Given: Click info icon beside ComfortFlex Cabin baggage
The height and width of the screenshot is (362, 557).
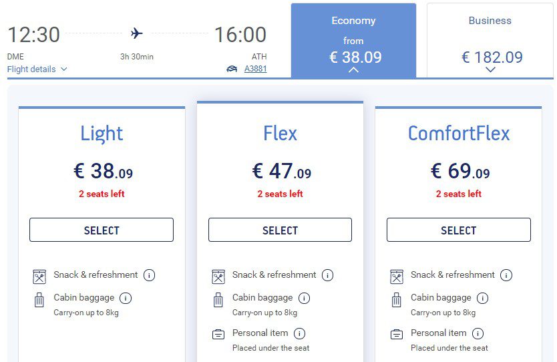Looking at the screenshot, I should [482, 298].
